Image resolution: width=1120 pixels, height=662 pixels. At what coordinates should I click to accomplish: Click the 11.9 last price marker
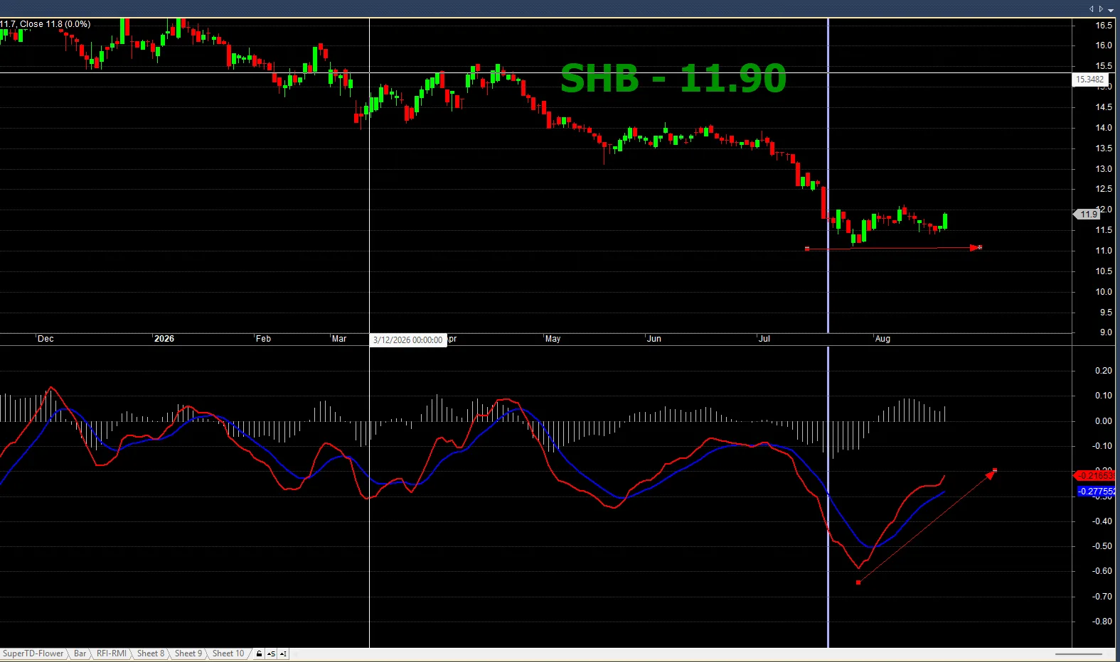click(1087, 214)
